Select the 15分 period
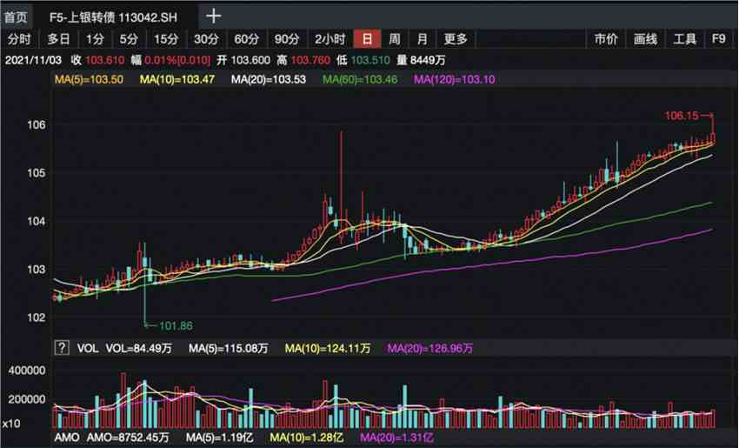This screenshot has height=448, width=739. tap(166, 39)
